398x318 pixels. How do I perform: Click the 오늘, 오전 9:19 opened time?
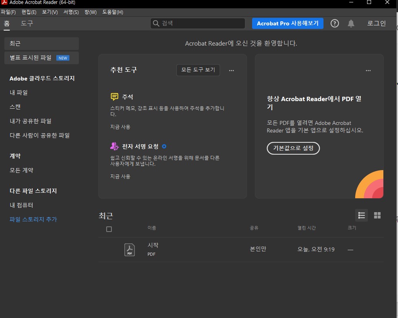coord(316,249)
